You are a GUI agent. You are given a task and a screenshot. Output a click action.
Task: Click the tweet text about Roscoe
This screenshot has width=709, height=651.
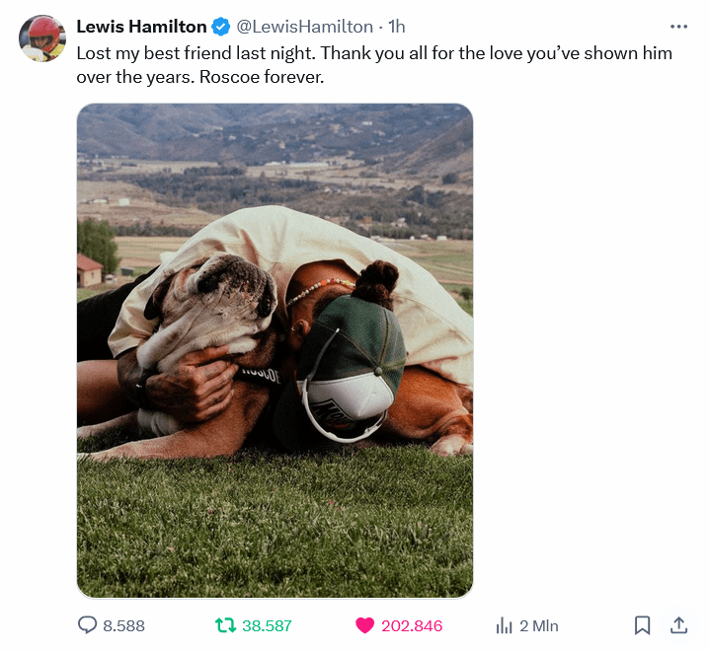374,64
